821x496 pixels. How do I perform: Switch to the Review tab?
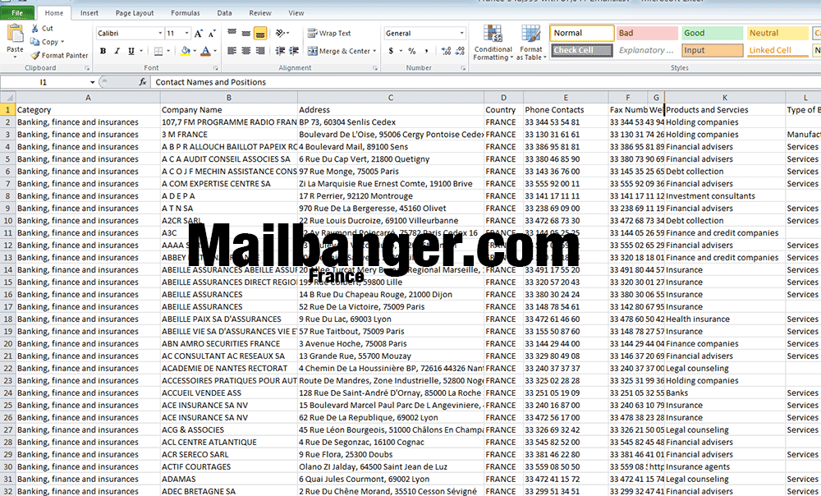(260, 13)
